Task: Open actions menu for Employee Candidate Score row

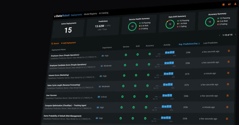Action: click(228, 62)
